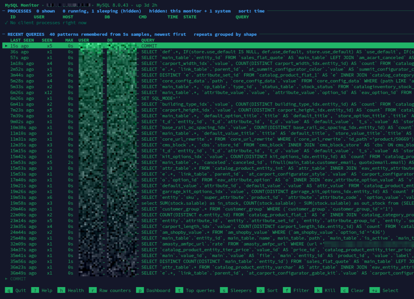Select the am_shopby_value query row
This screenshot has width=414, height=299.
point(208,232)
